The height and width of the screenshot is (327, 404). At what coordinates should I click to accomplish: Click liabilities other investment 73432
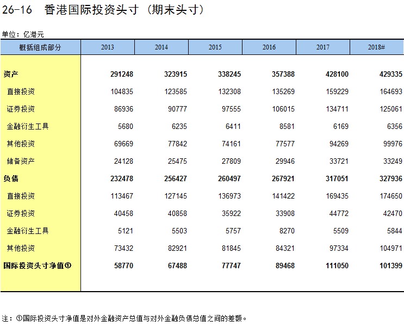(x=123, y=248)
